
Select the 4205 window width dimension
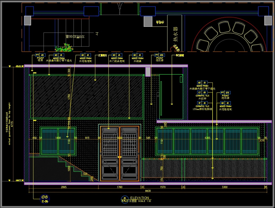point(208,138)
